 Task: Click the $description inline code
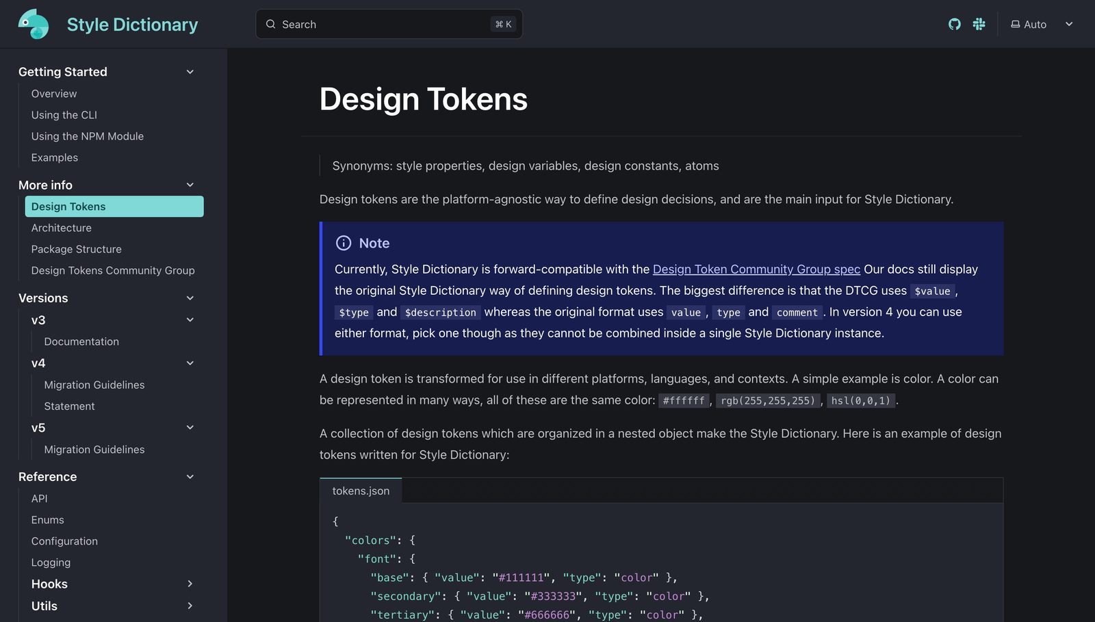click(x=441, y=312)
